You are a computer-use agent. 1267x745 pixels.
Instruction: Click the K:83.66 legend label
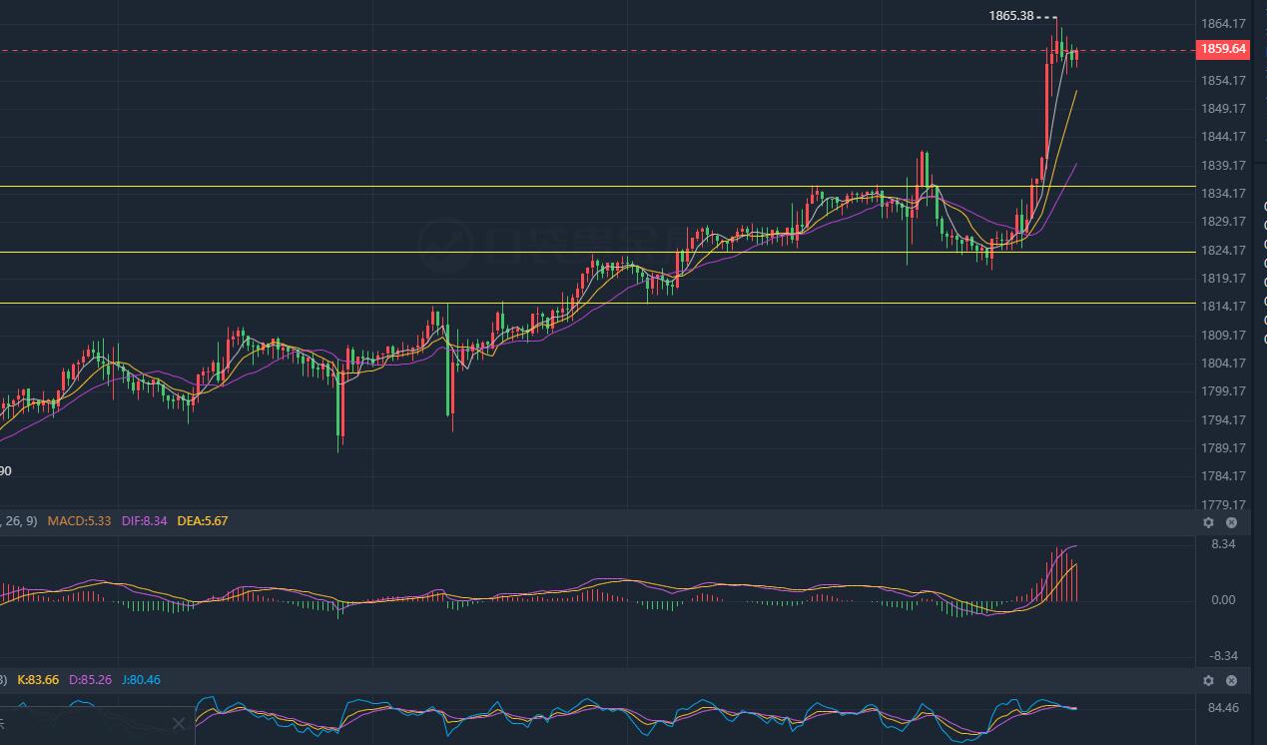point(37,680)
